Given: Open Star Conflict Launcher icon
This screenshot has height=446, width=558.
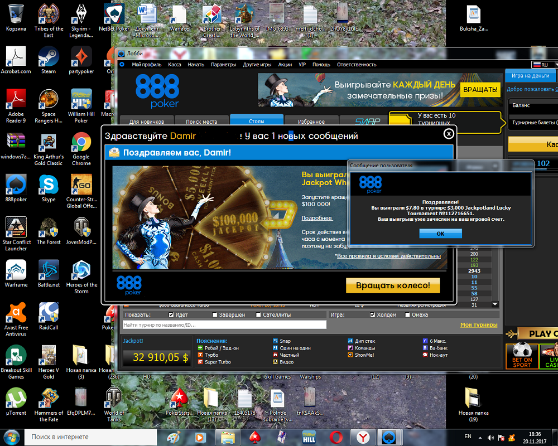Looking at the screenshot, I should [x=16, y=234].
